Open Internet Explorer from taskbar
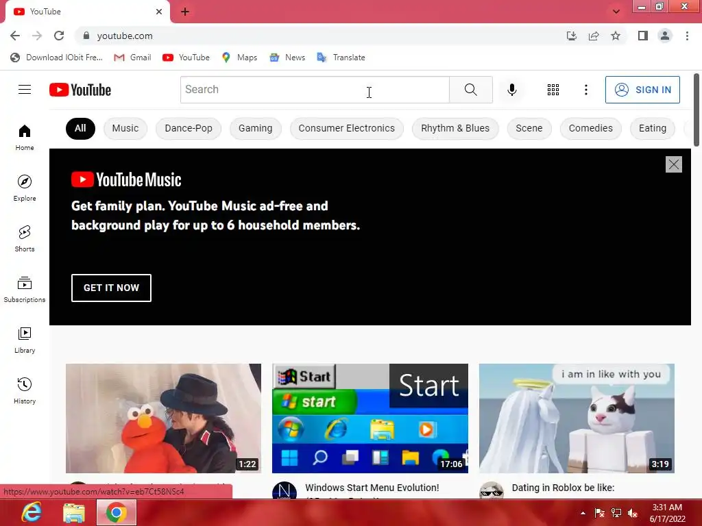 point(32,512)
